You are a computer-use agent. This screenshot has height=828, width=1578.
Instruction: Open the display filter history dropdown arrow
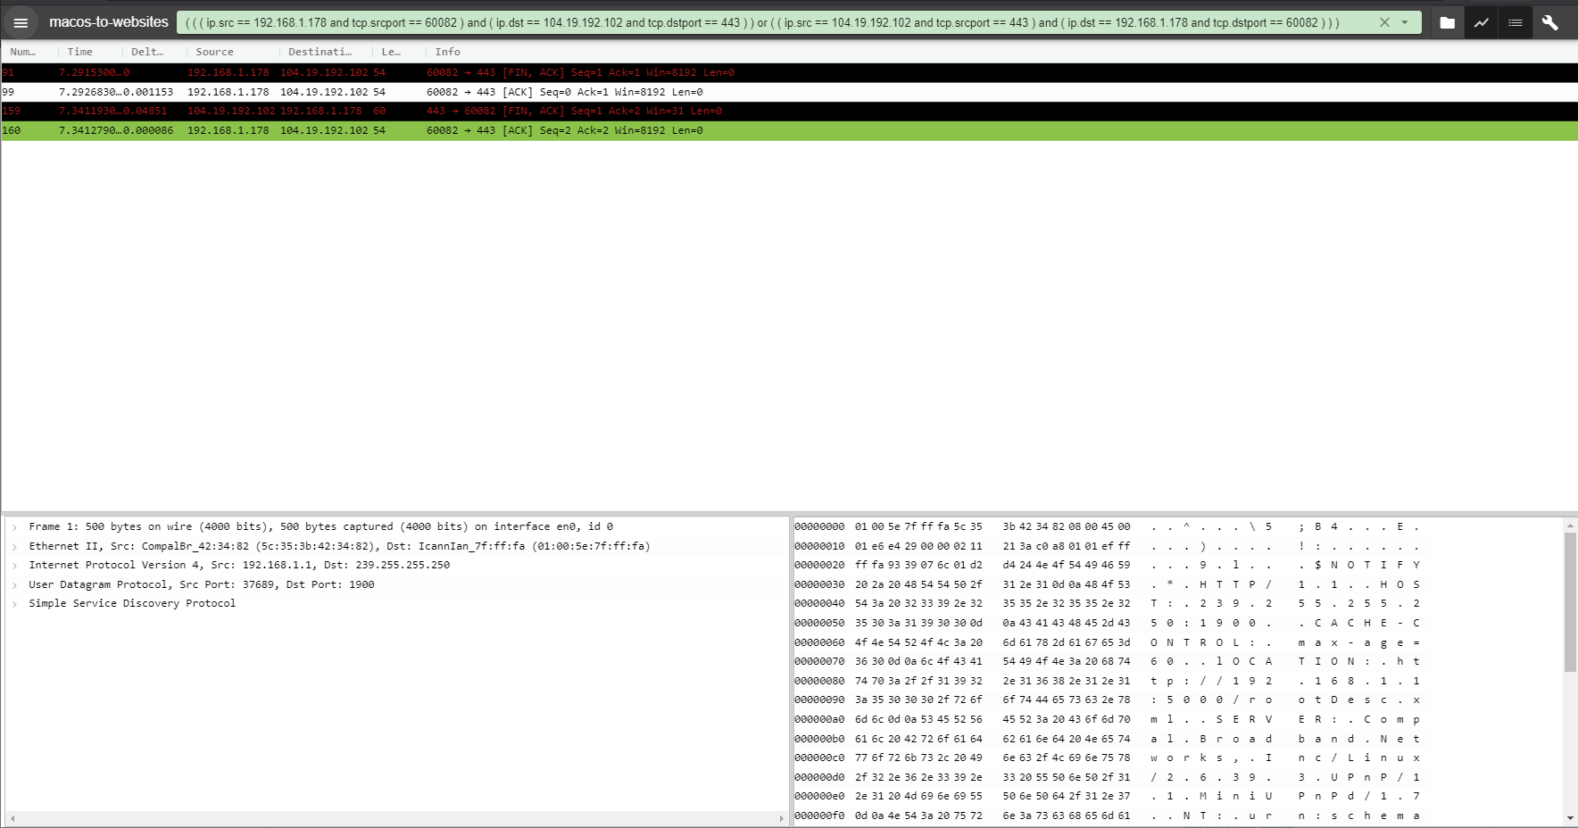1405,22
